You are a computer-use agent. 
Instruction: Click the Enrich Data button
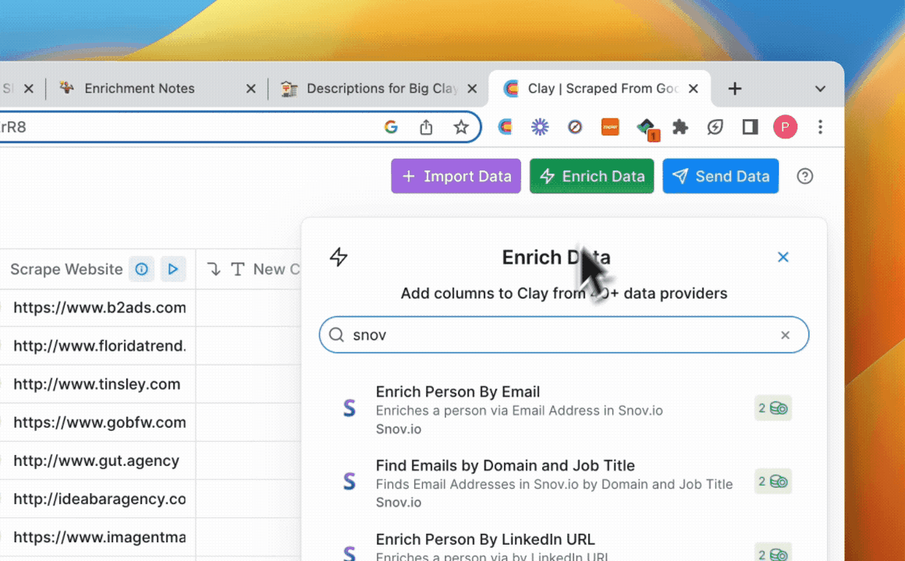click(592, 176)
